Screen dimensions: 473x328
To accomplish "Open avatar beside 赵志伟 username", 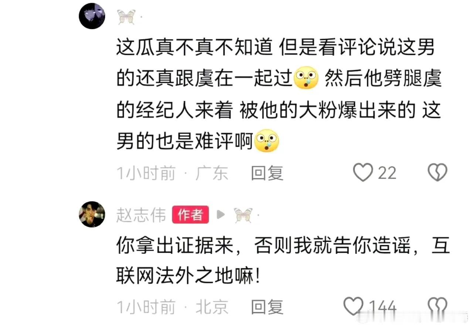I will (92, 214).
